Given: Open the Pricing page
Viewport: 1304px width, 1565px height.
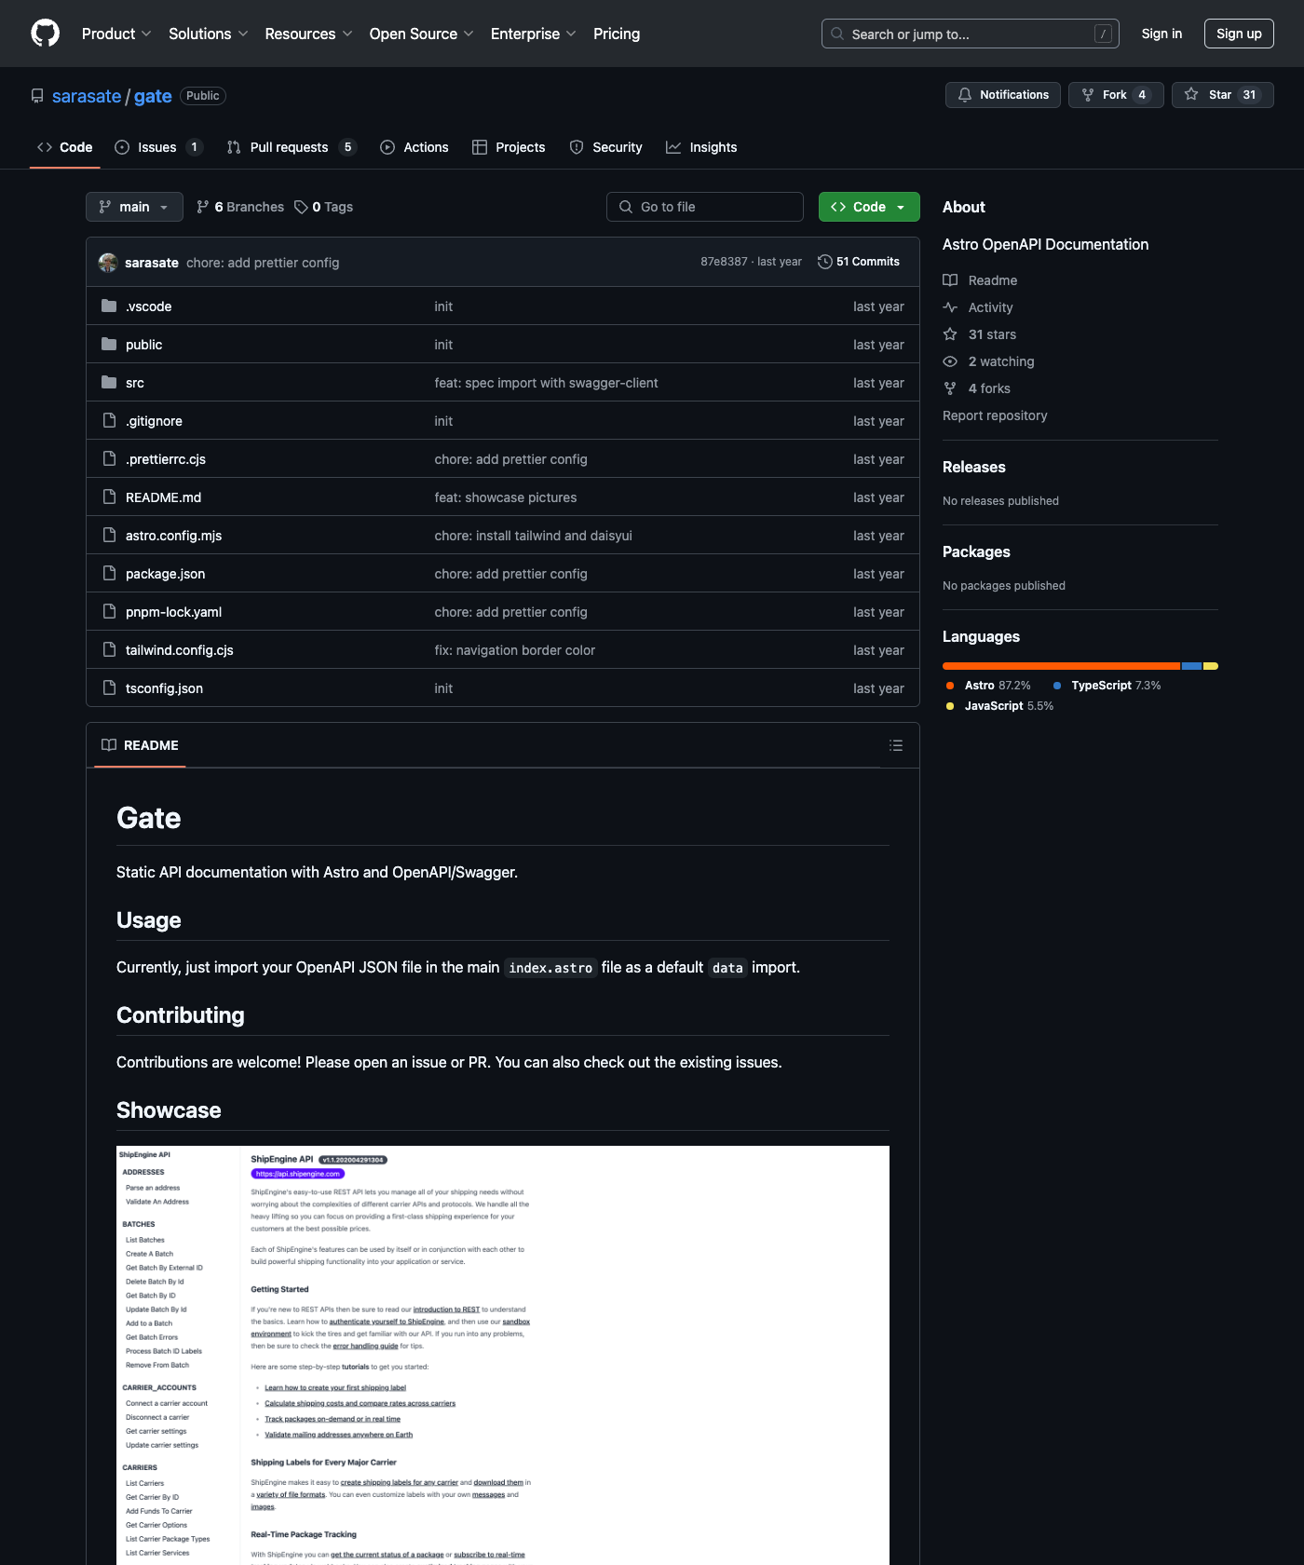Looking at the screenshot, I should [617, 34].
